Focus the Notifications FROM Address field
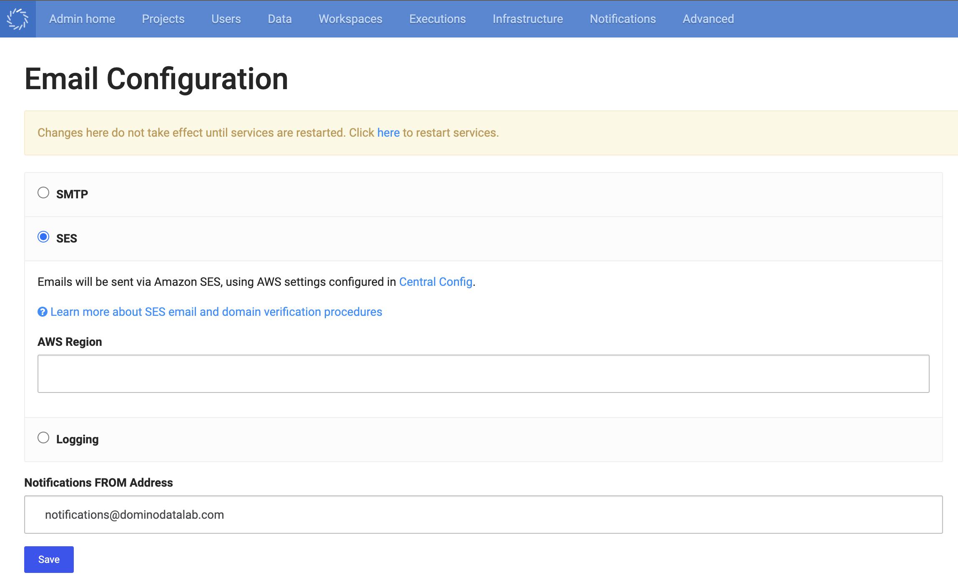The height and width of the screenshot is (585, 958). point(483,515)
